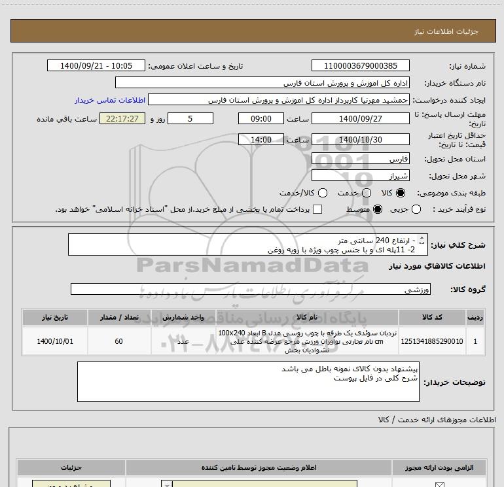Select the خدمت radio button

[x=367, y=193]
